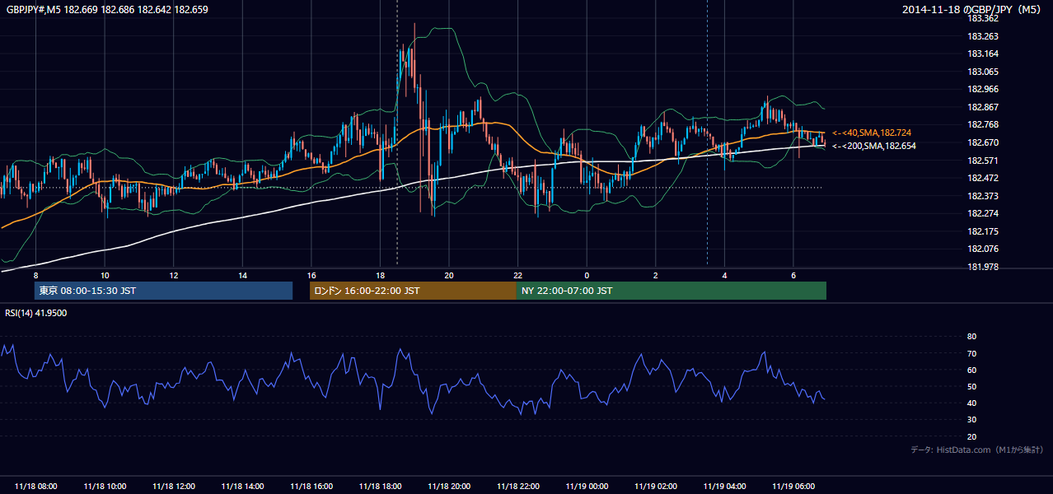Click hour tick 18 under the price chart
This screenshot has height=494, width=1053.
coord(380,275)
